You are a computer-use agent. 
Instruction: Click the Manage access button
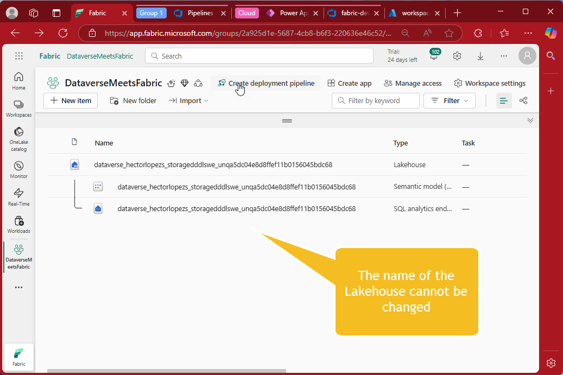click(413, 83)
